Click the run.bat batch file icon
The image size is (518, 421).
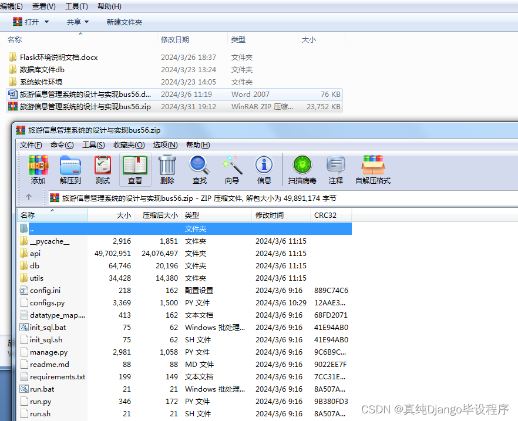click(23, 389)
